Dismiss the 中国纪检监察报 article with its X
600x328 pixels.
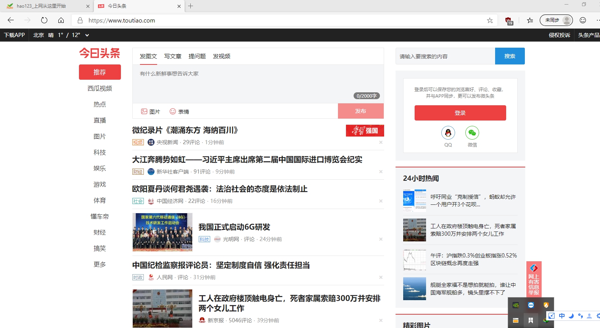point(381,277)
